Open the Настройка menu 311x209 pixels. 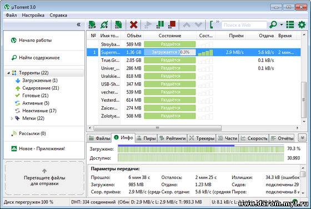point(33,15)
